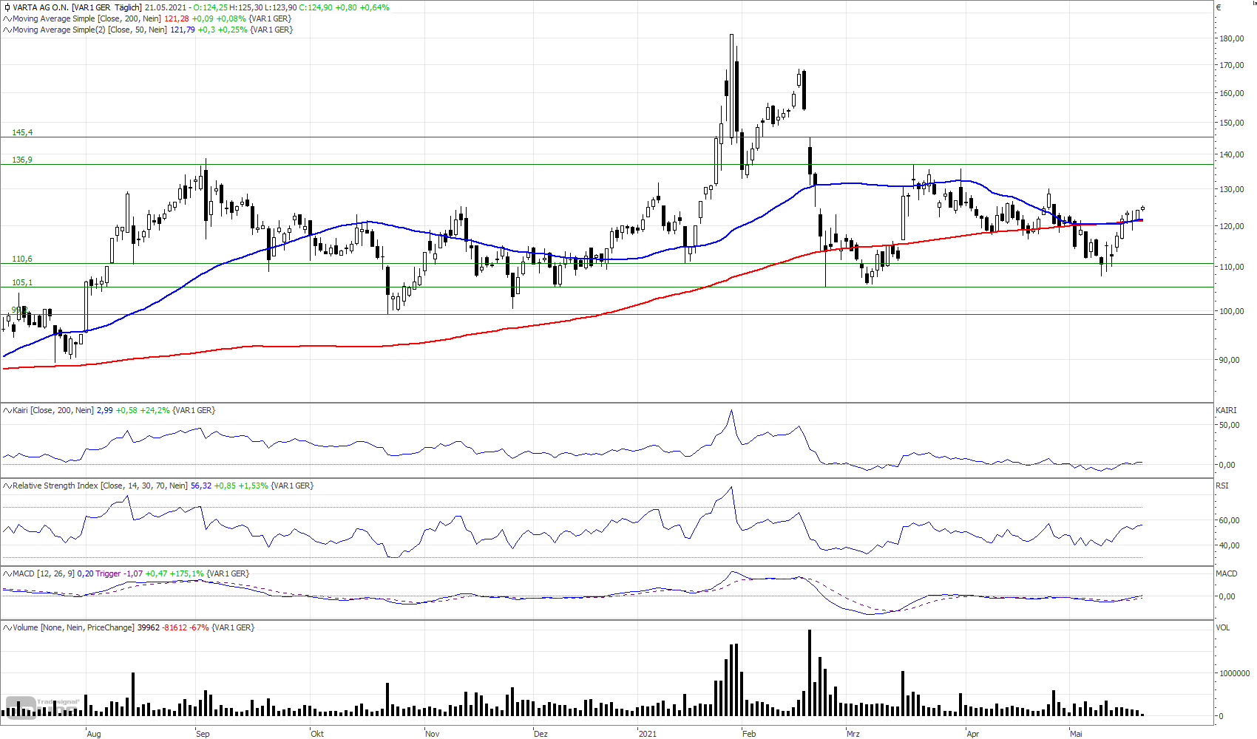The height and width of the screenshot is (739, 1257).
Task: Click the 60,00 label on the RSI axis
Action: tap(1230, 520)
